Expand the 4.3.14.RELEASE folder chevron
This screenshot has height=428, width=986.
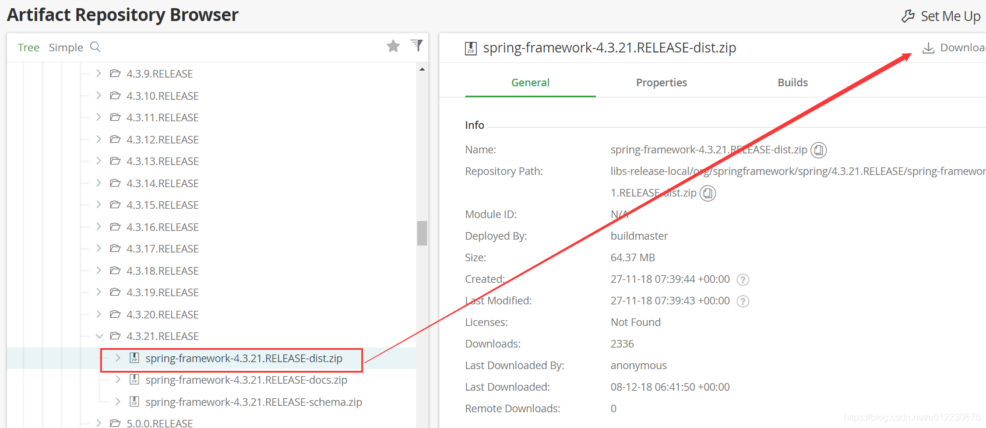(98, 183)
